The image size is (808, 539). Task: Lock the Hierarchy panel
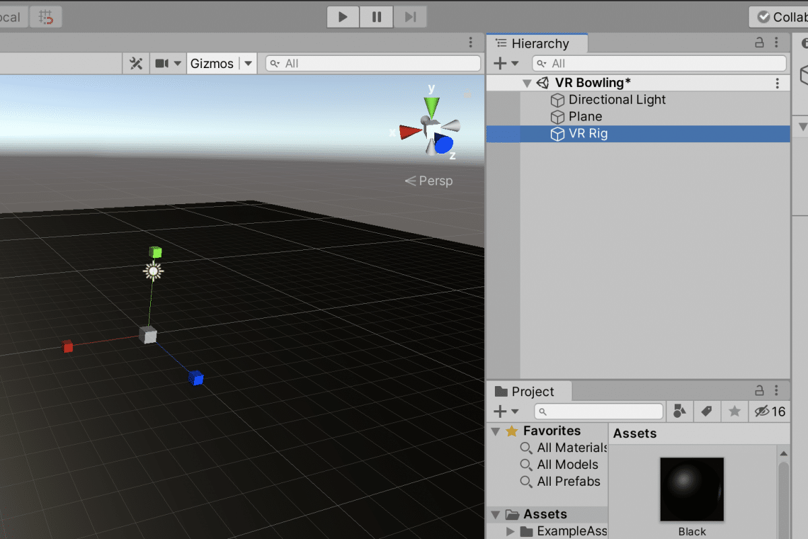tap(760, 43)
